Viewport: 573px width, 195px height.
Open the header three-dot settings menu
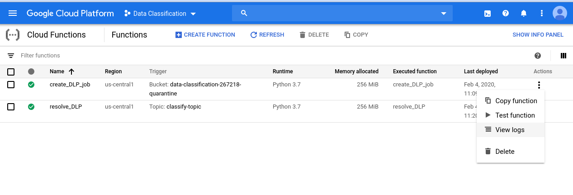point(542,13)
